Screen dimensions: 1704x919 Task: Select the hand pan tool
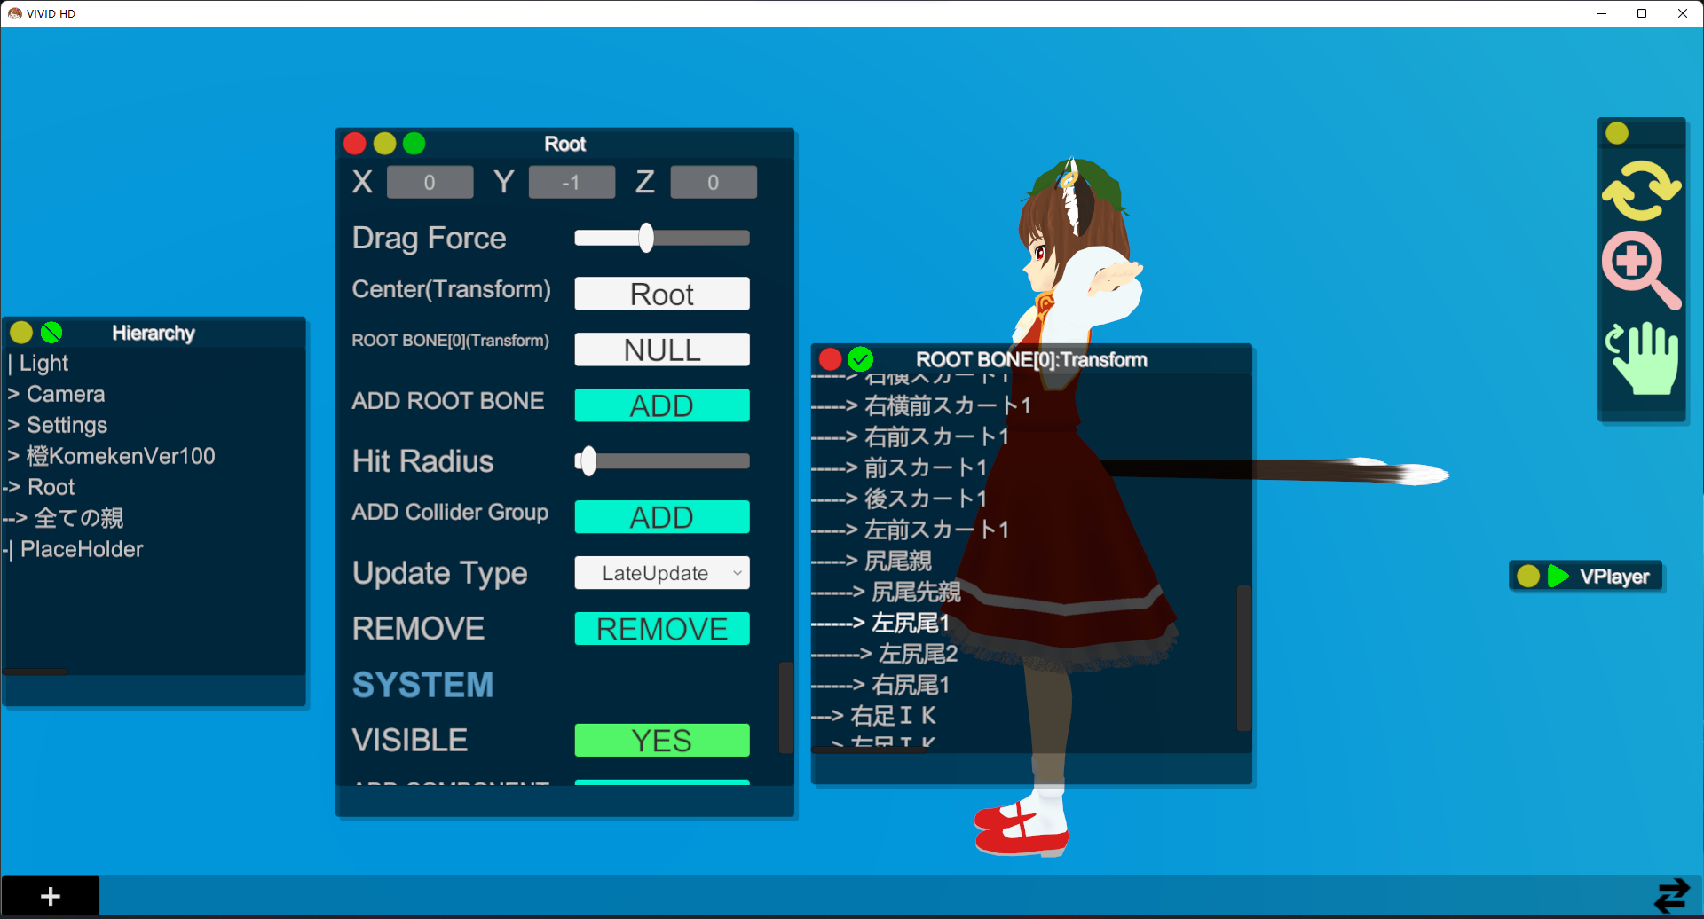click(x=1642, y=357)
